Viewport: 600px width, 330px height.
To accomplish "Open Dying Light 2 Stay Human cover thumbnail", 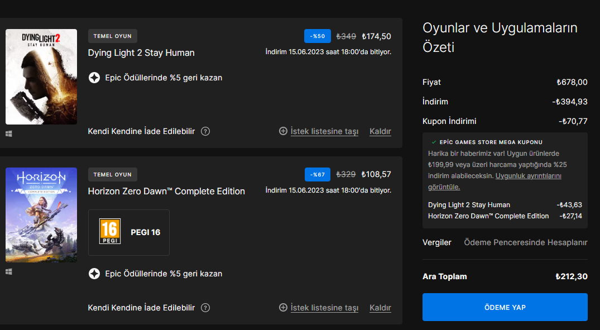I will (41, 76).
